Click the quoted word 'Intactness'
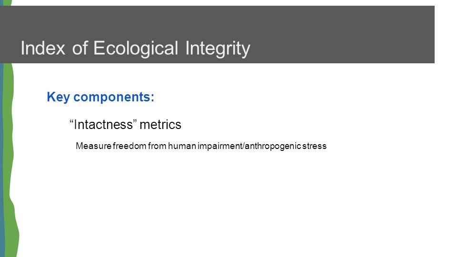The height and width of the screenshot is (257, 457). [103, 124]
